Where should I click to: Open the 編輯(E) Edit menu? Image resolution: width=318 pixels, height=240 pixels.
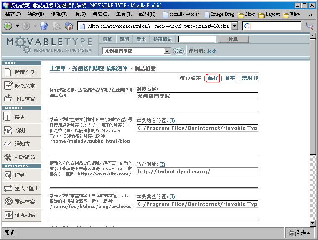[36, 14]
